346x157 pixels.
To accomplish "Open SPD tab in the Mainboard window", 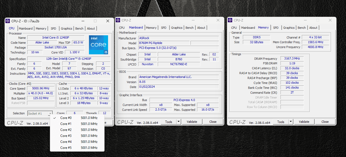I will [x=164, y=28].
